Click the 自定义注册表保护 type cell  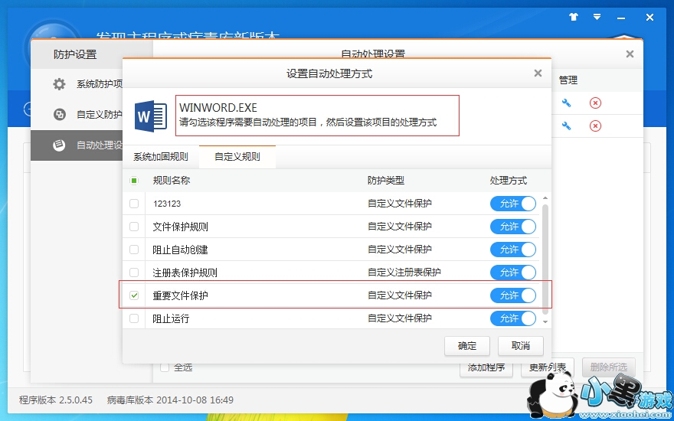click(x=404, y=273)
